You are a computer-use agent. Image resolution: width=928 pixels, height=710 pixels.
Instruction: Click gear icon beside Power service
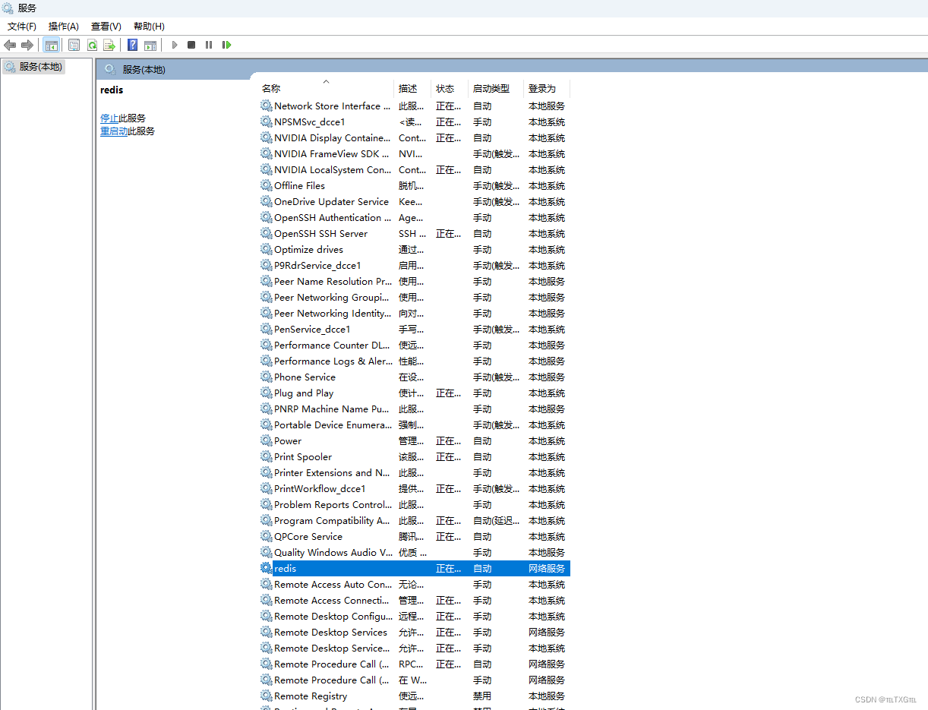pos(266,440)
